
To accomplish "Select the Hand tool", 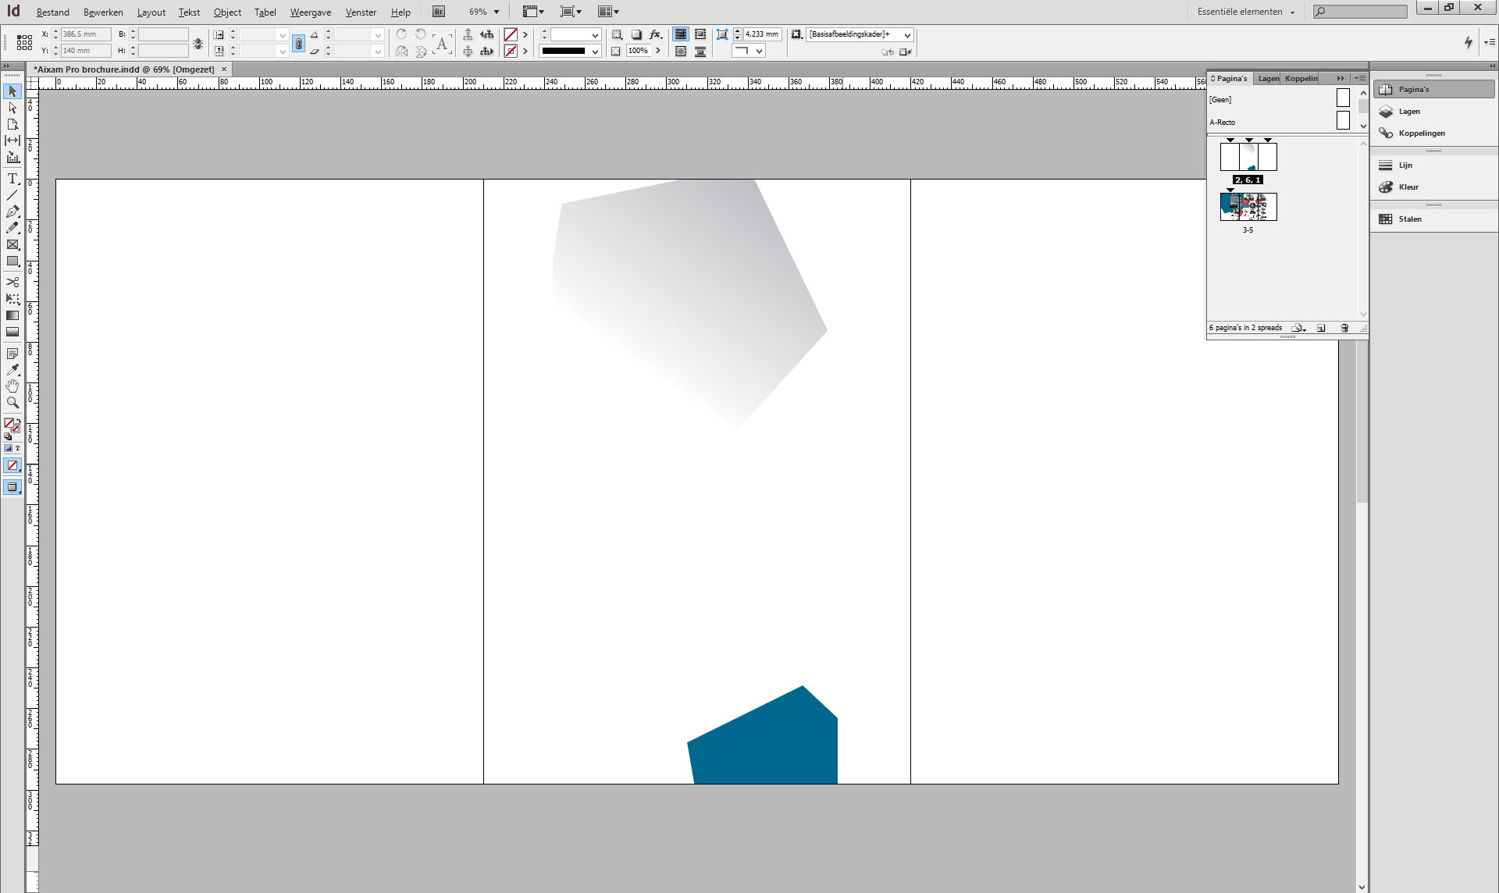I will click(x=12, y=386).
